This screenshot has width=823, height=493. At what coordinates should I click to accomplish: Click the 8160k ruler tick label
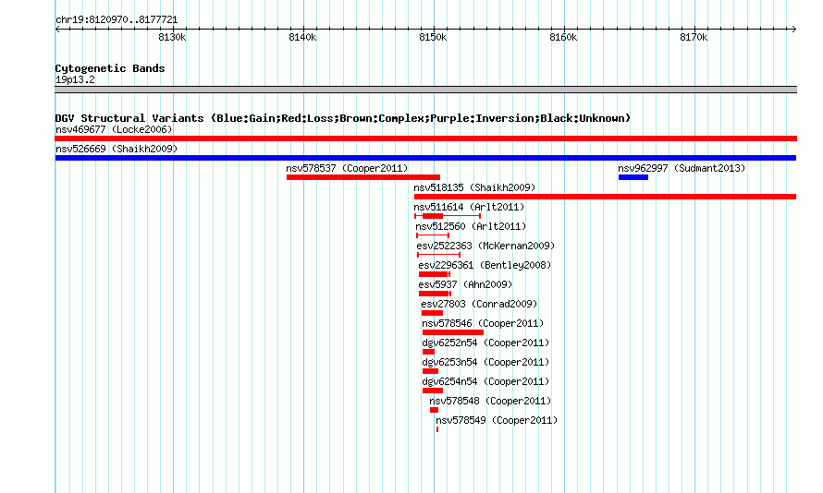[x=563, y=37]
